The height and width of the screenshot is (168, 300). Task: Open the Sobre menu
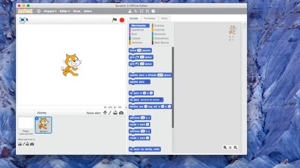coord(88,11)
